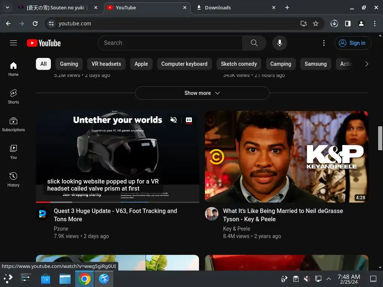Click in the YouTube search field
This screenshot has height=287, width=383.
coord(171,43)
